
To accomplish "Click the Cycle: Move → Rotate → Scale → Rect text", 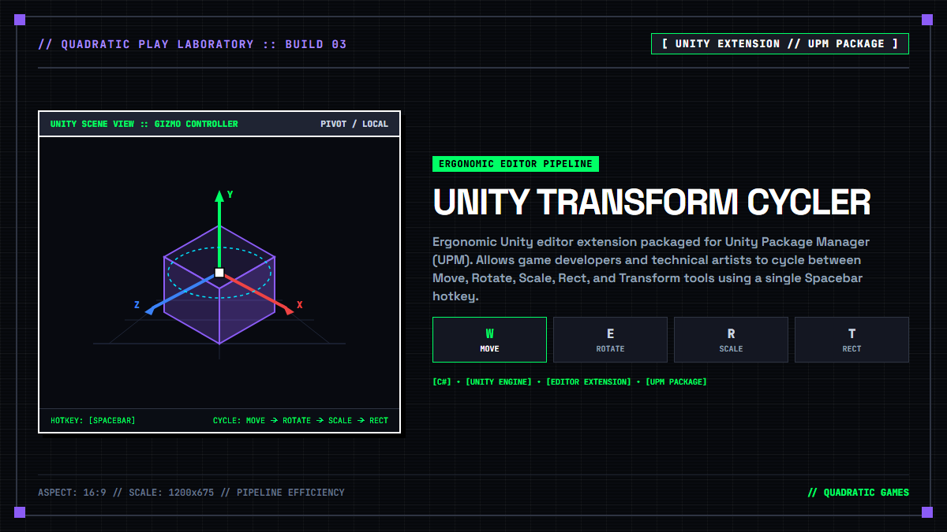I will click(x=301, y=420).
